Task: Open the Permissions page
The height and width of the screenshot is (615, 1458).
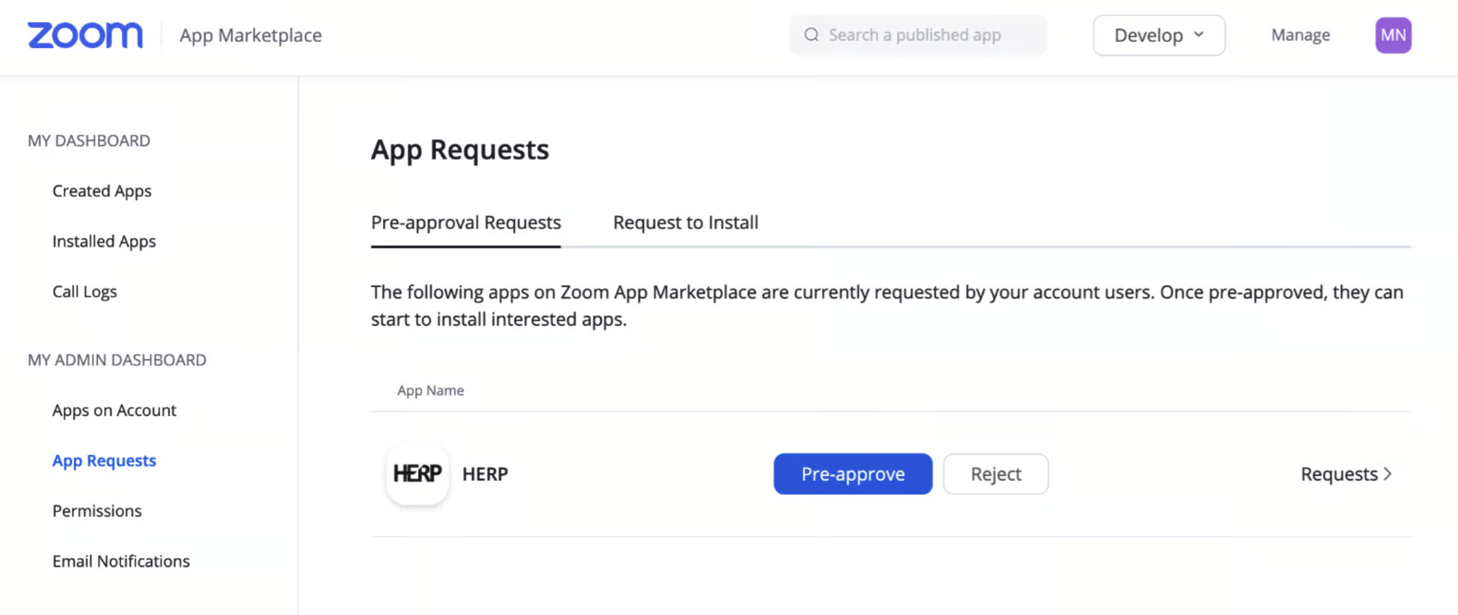Action: tap(97, 511)
